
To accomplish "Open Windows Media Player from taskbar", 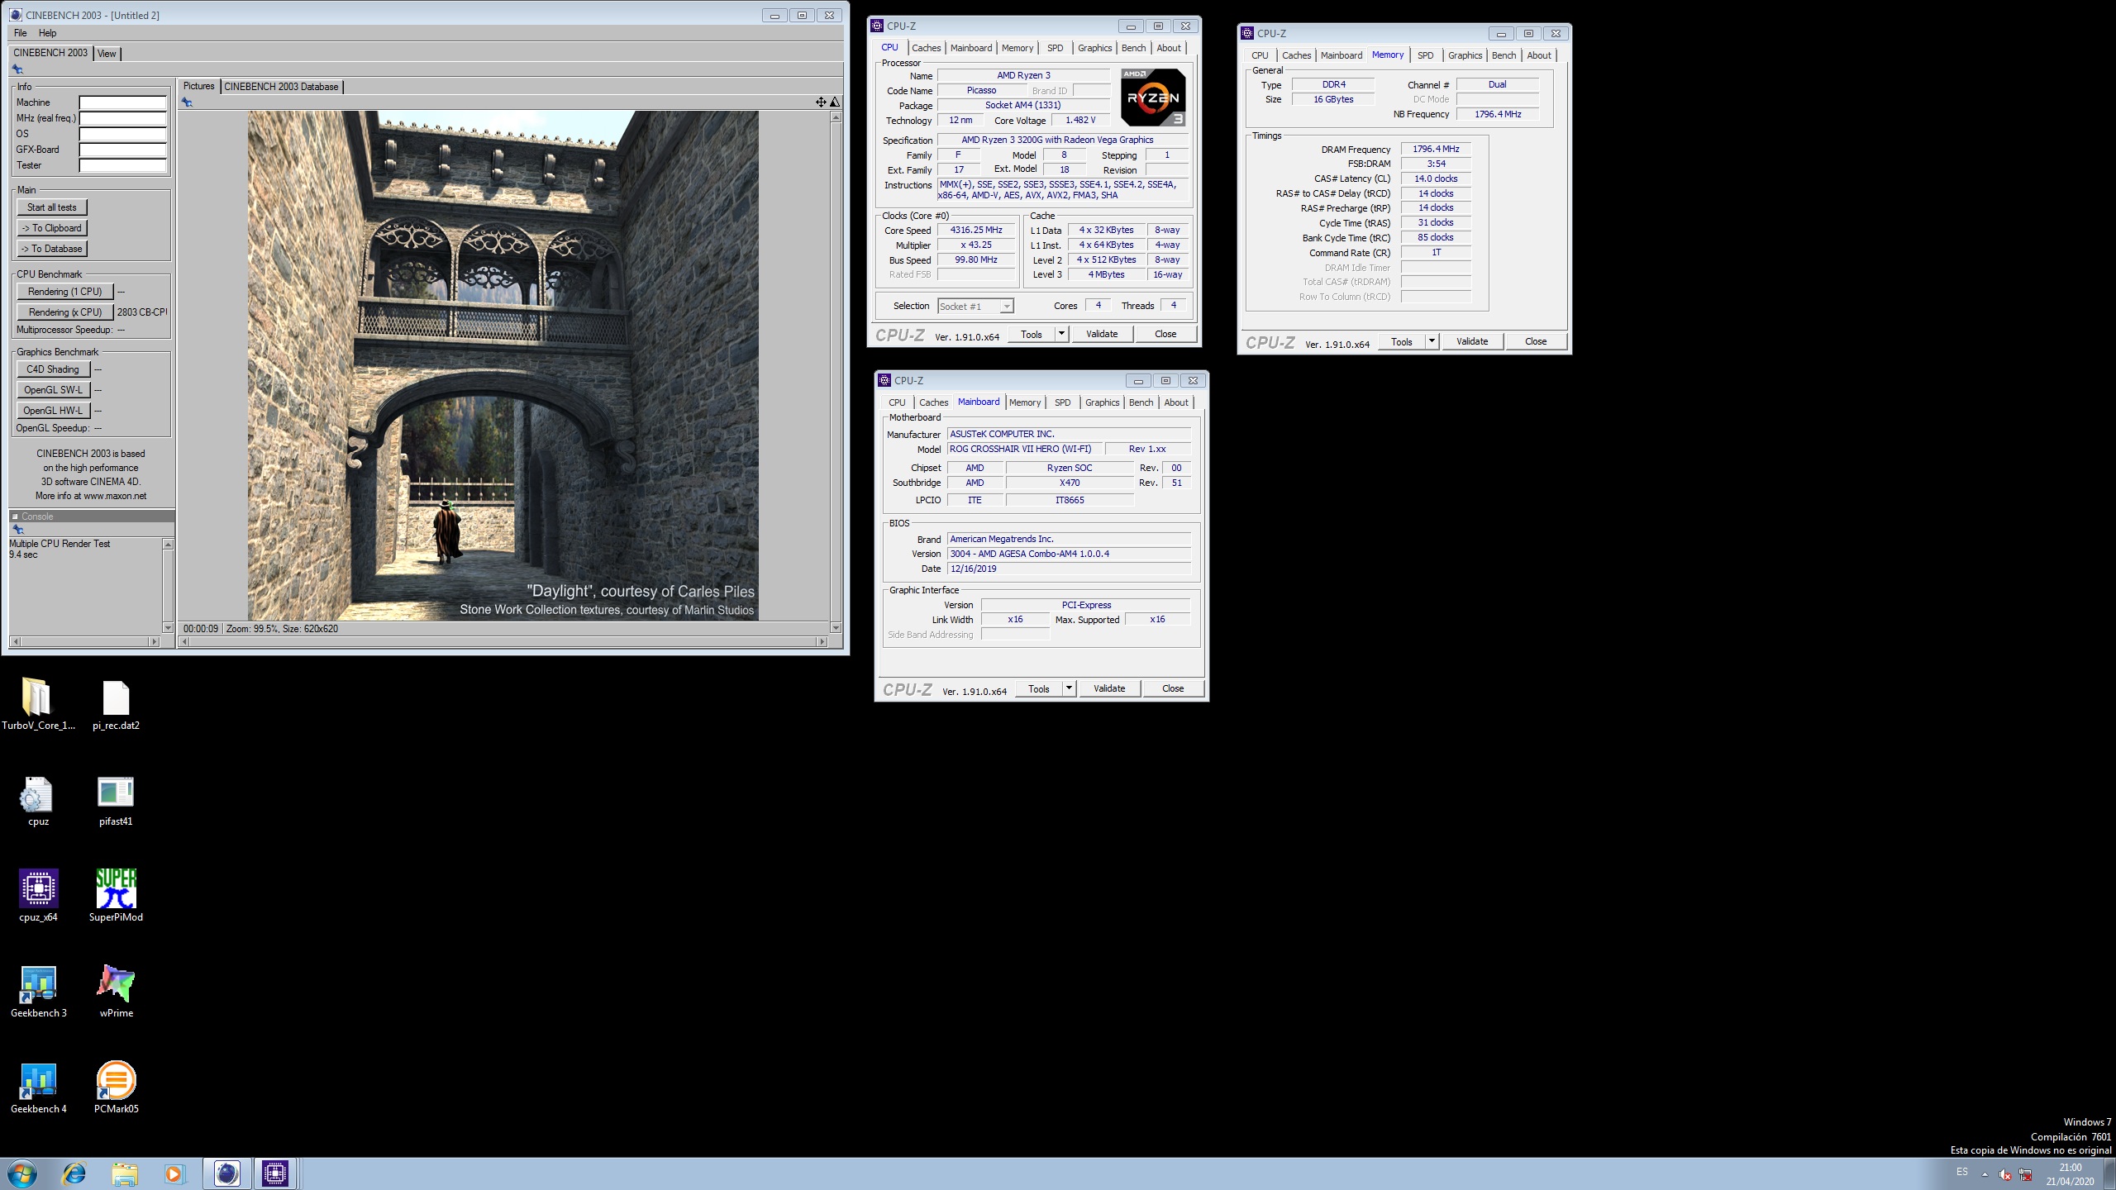I will (x=174, y=1173).
